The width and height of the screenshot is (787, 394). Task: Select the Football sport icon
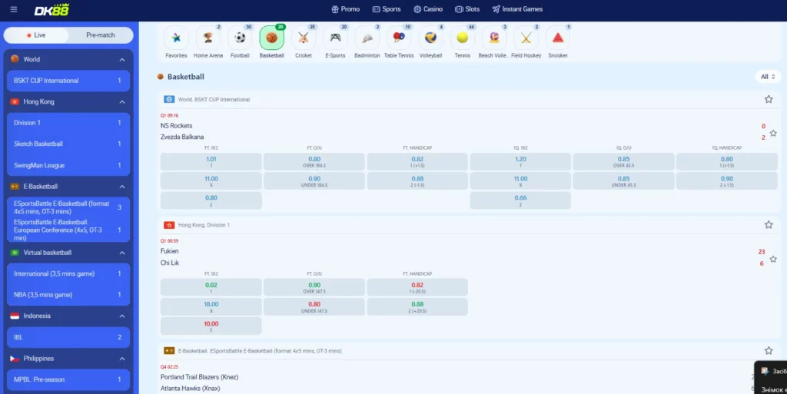[x=240, y=38]
